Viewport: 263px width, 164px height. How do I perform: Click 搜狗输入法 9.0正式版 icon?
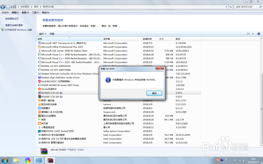[x=39, y=112]
